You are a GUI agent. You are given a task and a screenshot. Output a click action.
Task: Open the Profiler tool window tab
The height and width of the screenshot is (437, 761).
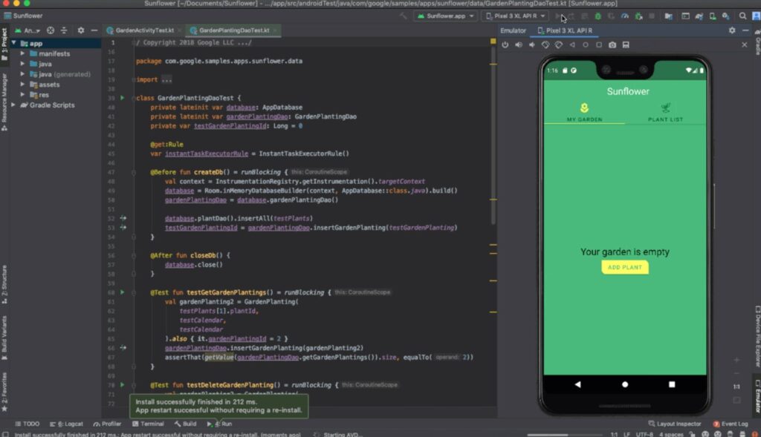pyautogui.click(x=107, y=424)
